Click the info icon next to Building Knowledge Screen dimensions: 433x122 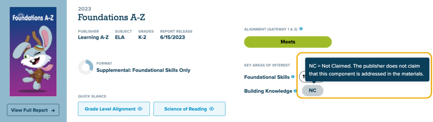(295, 91)
